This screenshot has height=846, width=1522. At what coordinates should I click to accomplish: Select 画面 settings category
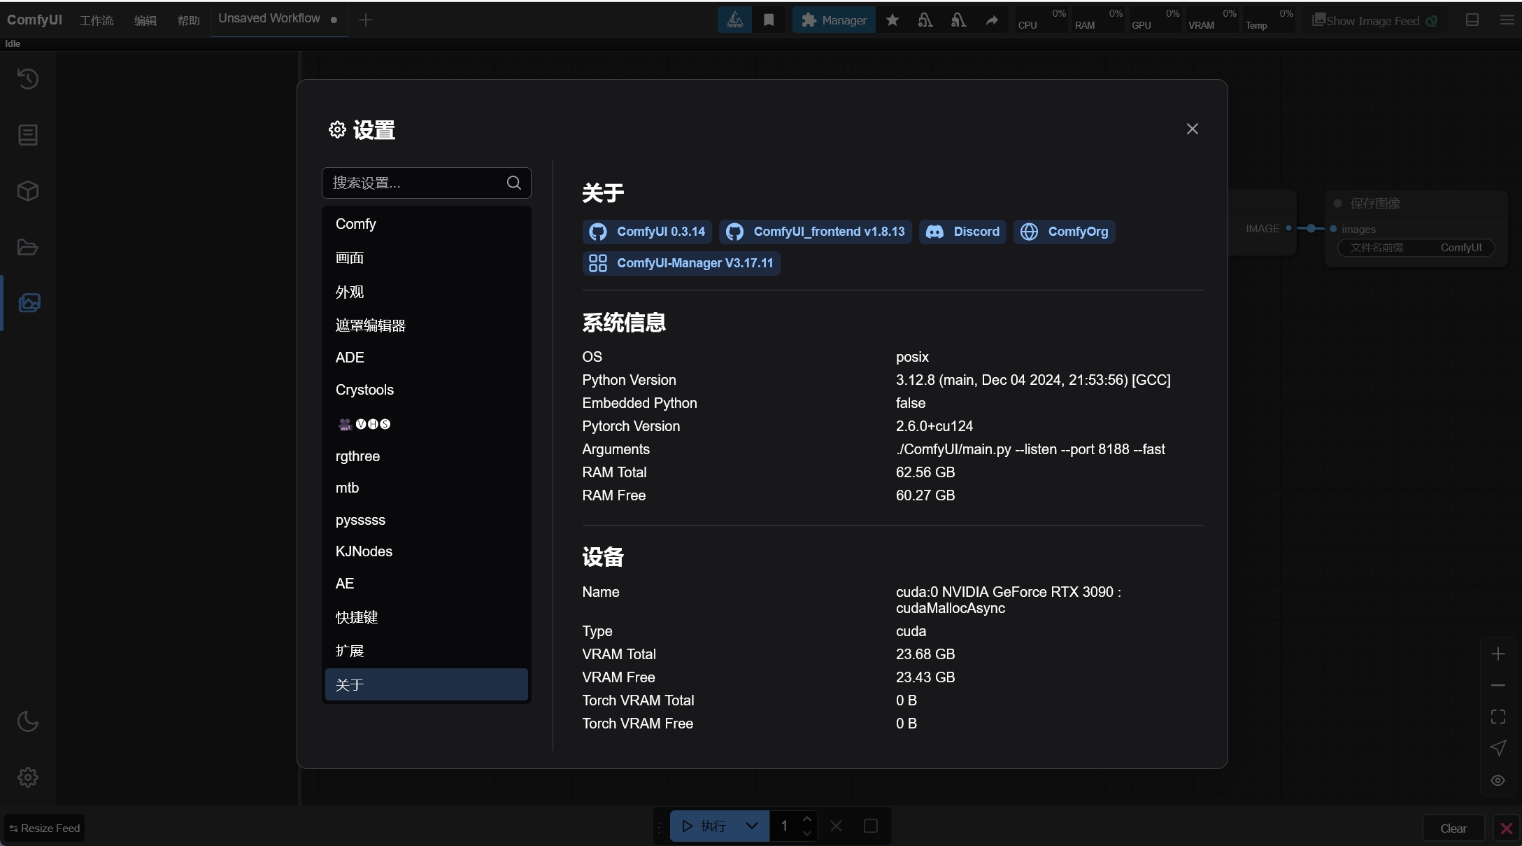coord(426,258)
